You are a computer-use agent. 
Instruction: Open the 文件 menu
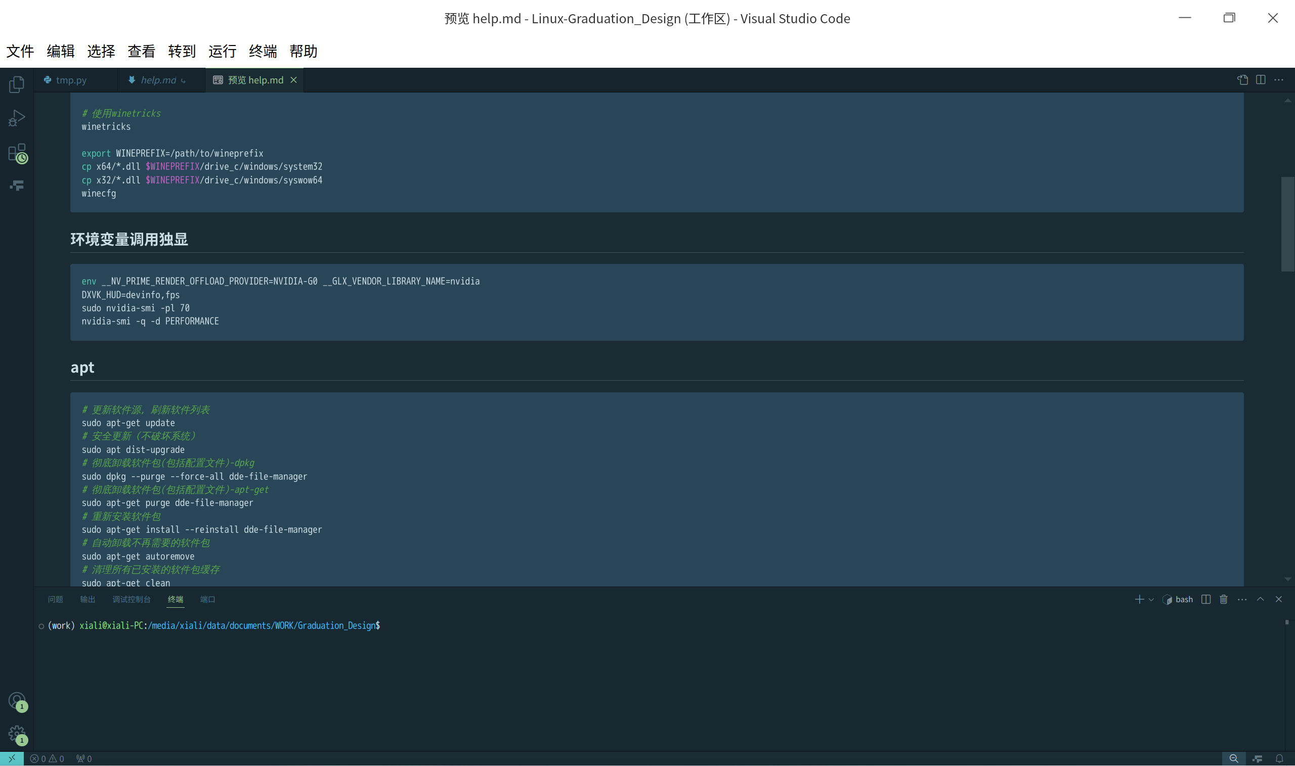point(20,51)
